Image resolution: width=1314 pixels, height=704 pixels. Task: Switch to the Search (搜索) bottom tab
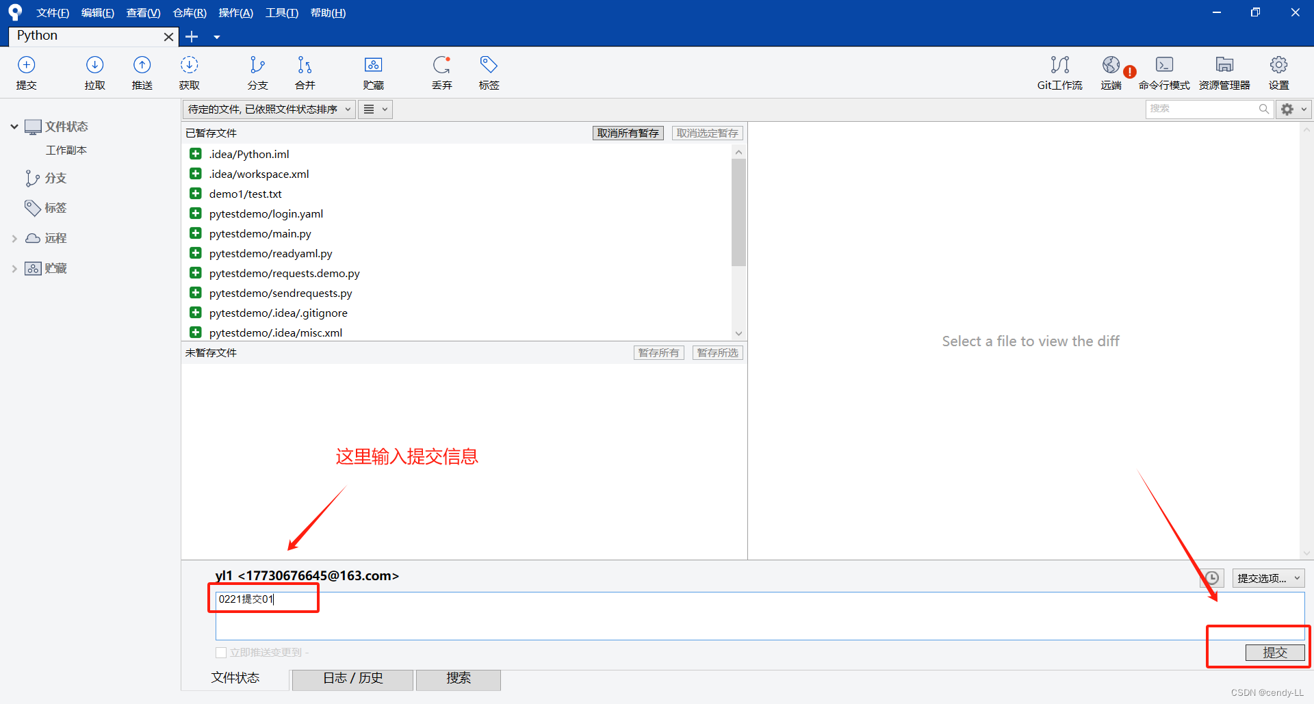[459, 679]
